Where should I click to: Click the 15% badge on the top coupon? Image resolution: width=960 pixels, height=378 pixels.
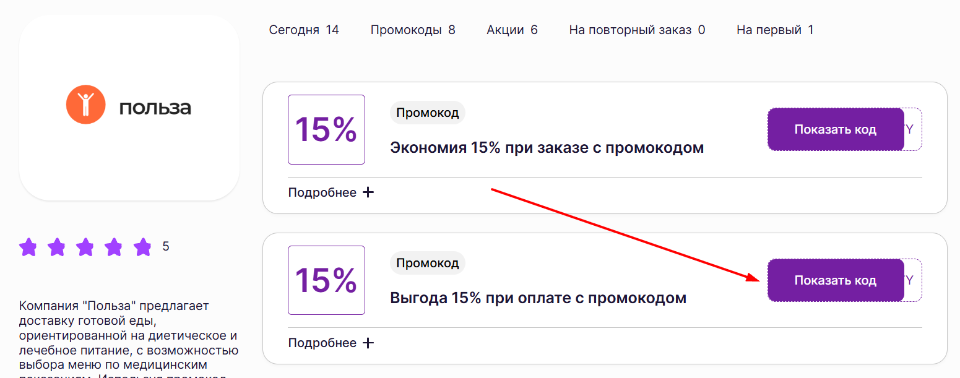[326, 129]
